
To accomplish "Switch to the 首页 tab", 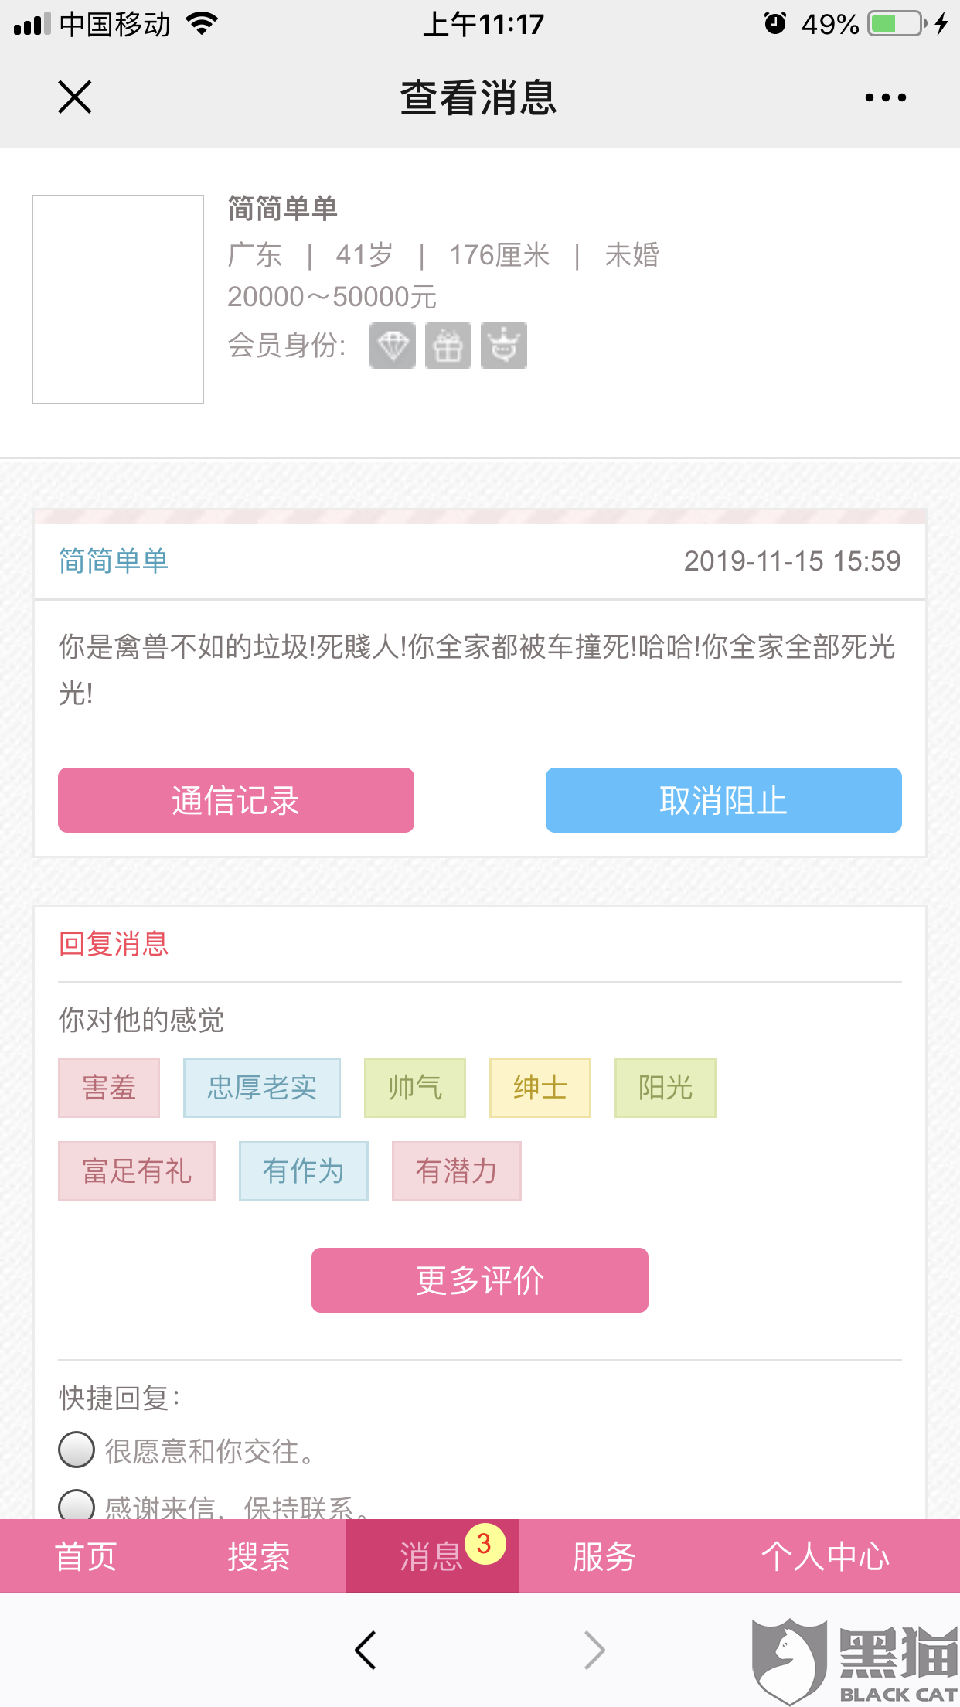I will [86, 1556].
